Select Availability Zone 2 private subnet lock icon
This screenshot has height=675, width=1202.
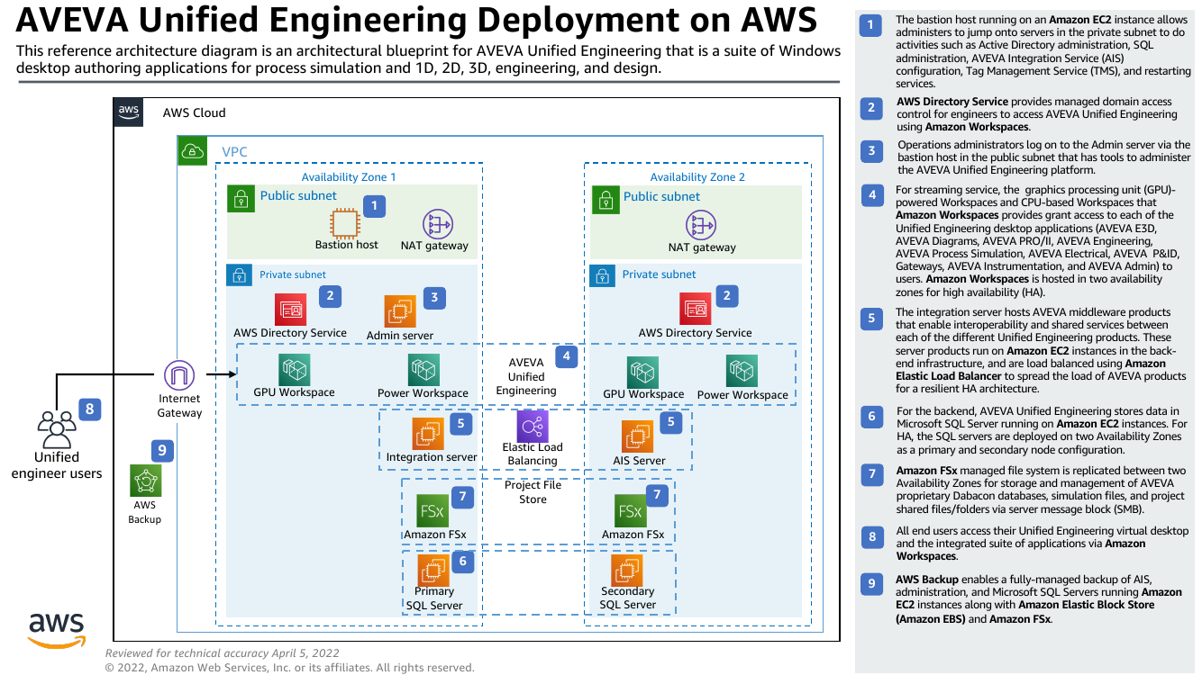tap(602, 275)
